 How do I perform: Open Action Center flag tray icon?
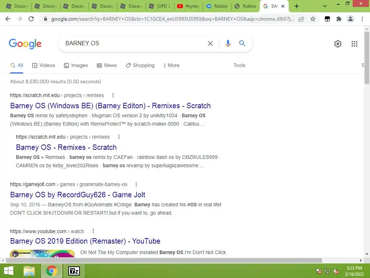[319, 271]
